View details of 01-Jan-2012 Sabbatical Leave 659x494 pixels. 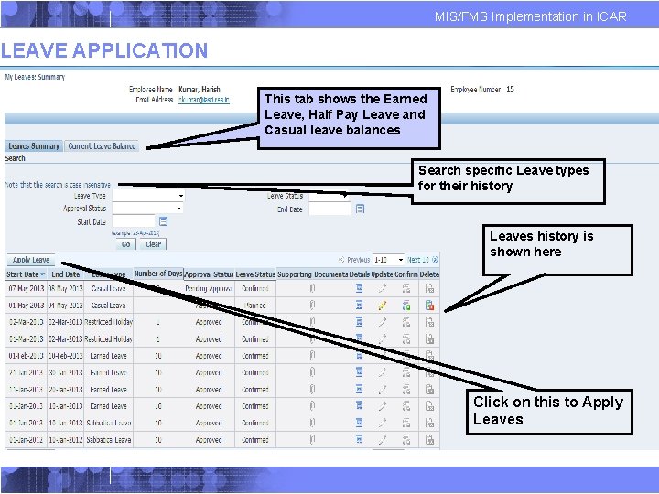359,439
